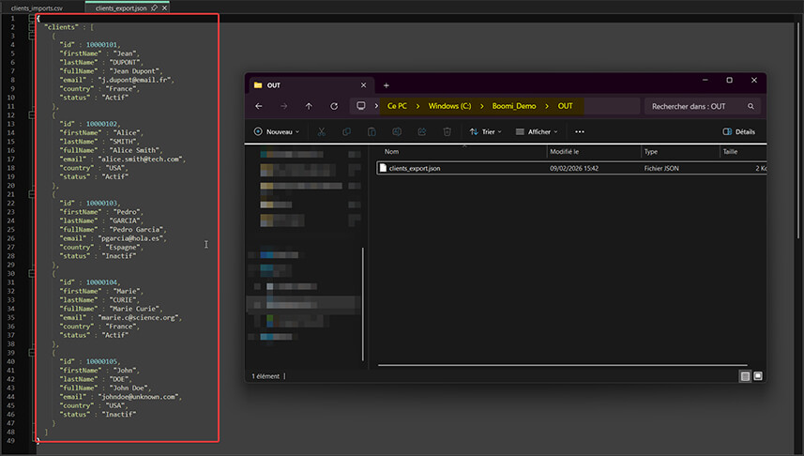Open the Nouveau dropdown
This screenshot has width=804, height=456.
pos(278,132)
